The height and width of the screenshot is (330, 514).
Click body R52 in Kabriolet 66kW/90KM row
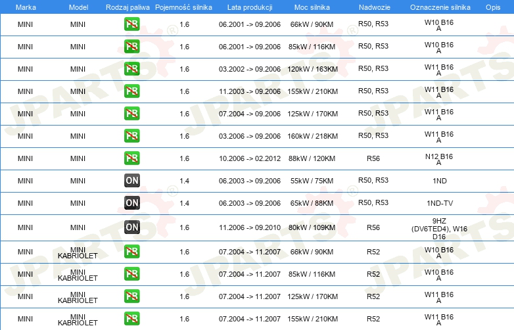pyautogui.click(x=373, y=252)
